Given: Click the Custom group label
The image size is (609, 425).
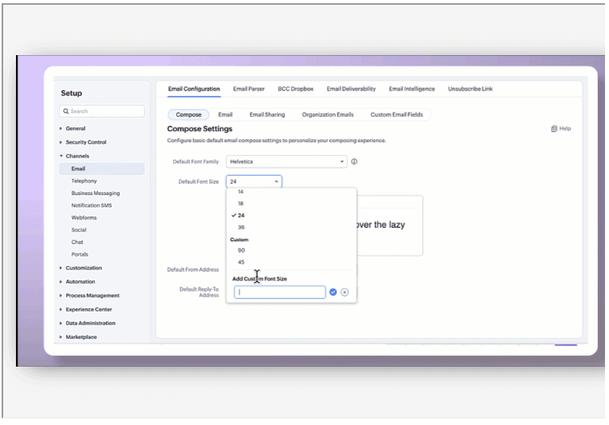Looking at the screenshot, I should click(239, 240).
